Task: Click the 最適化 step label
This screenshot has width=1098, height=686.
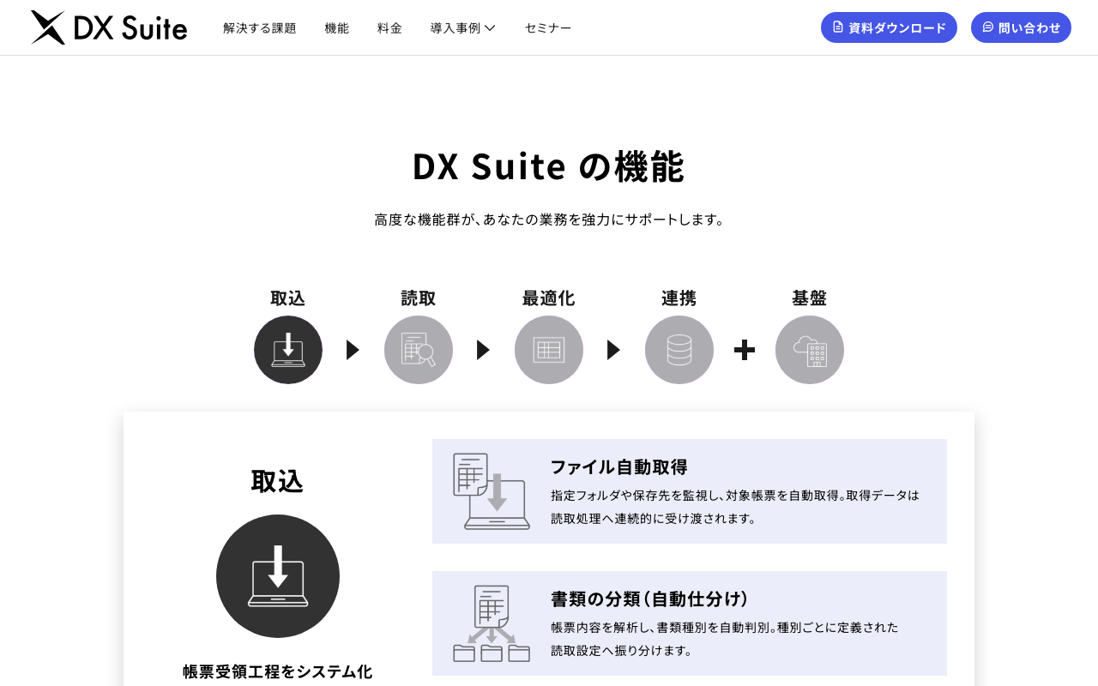Action: [549, 298]
